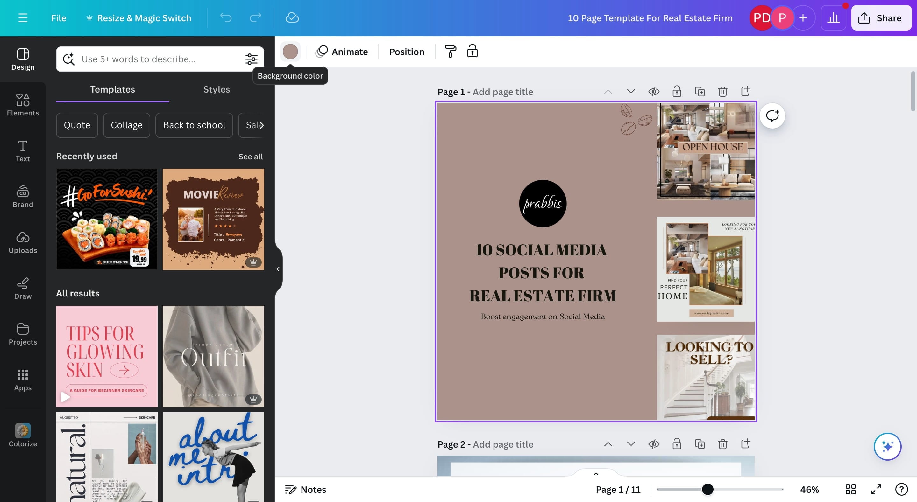Select the Movie Review template thumbnail

(213, 219)
